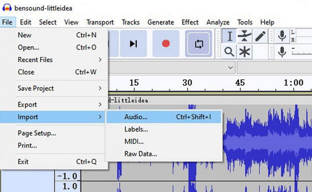The width and height of the screenshot is (312, 192).
Task: Open the Transport menu
Action: pos(100,22)
